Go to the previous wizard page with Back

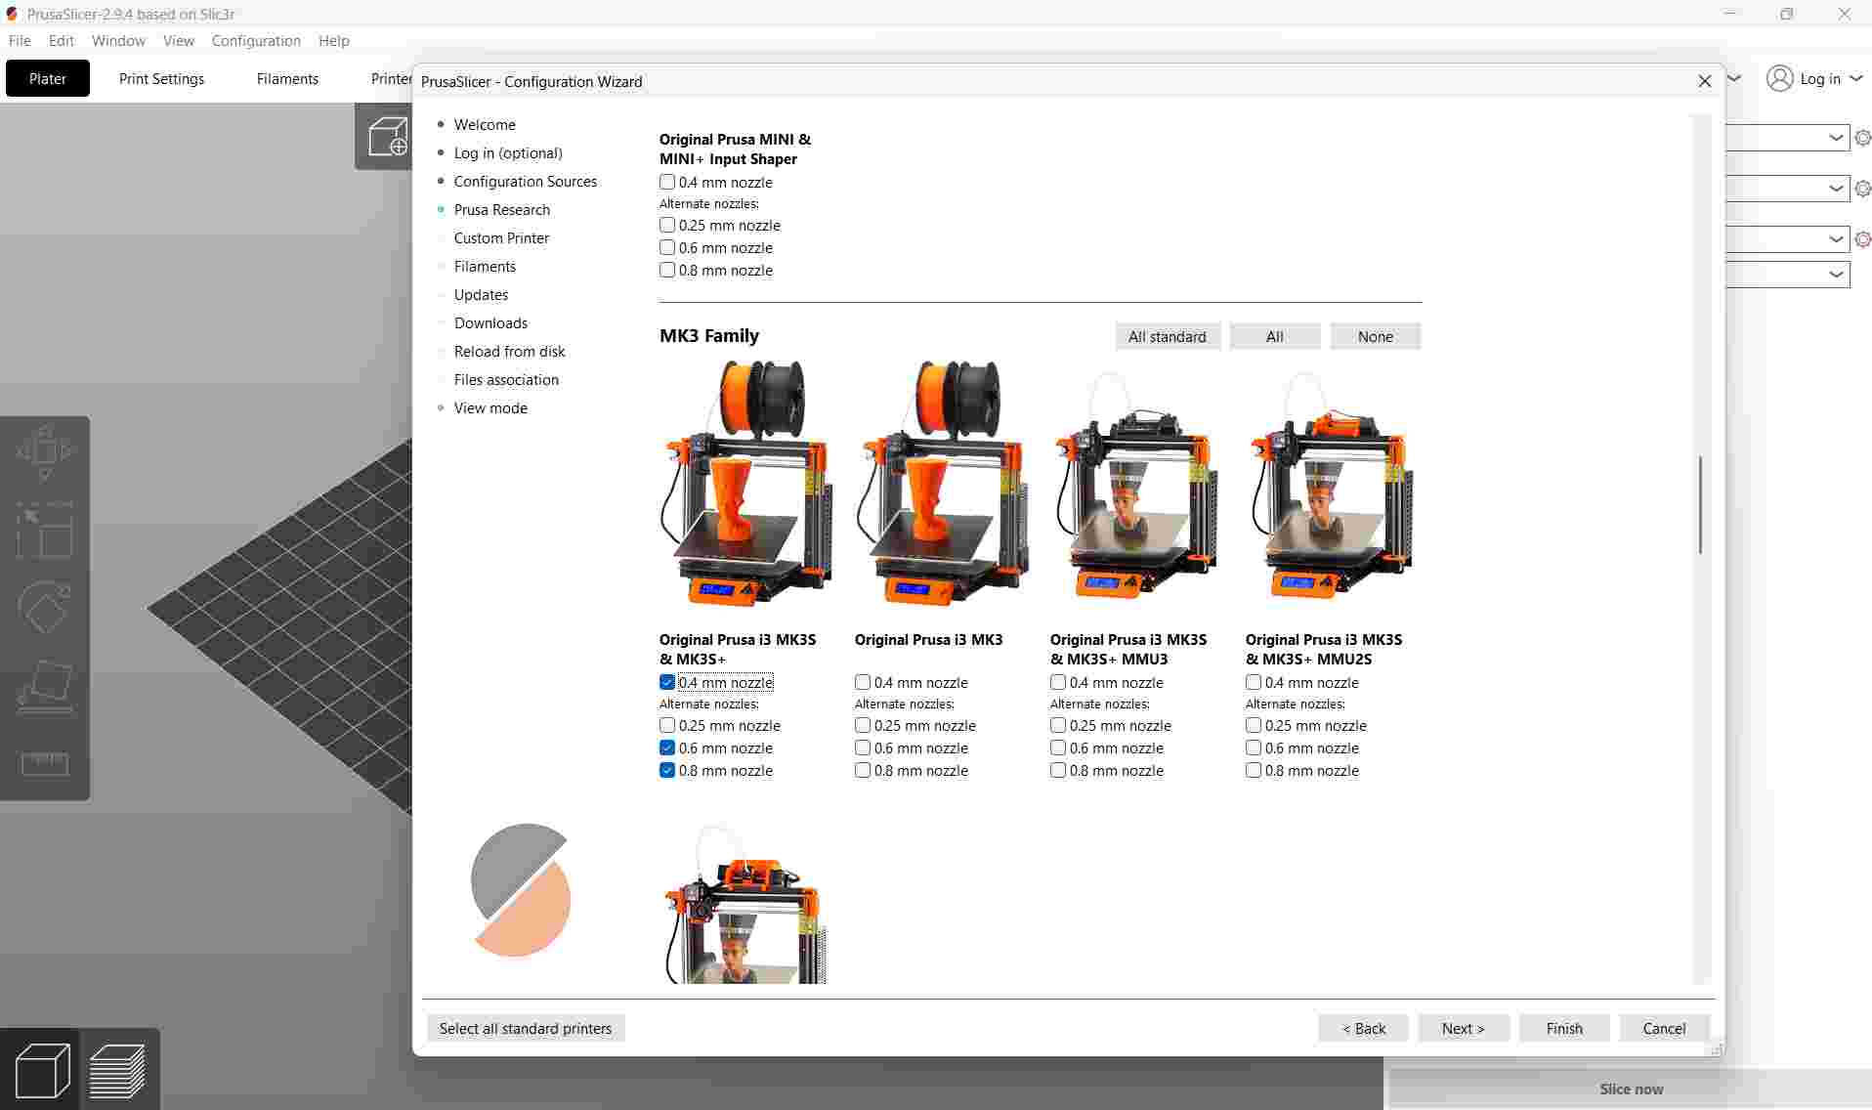click(x=1363, y=1028)
